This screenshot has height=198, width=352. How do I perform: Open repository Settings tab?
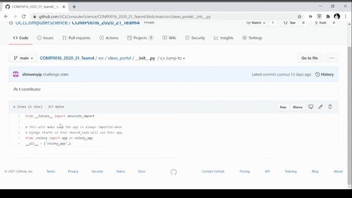[x=252, y=38]
